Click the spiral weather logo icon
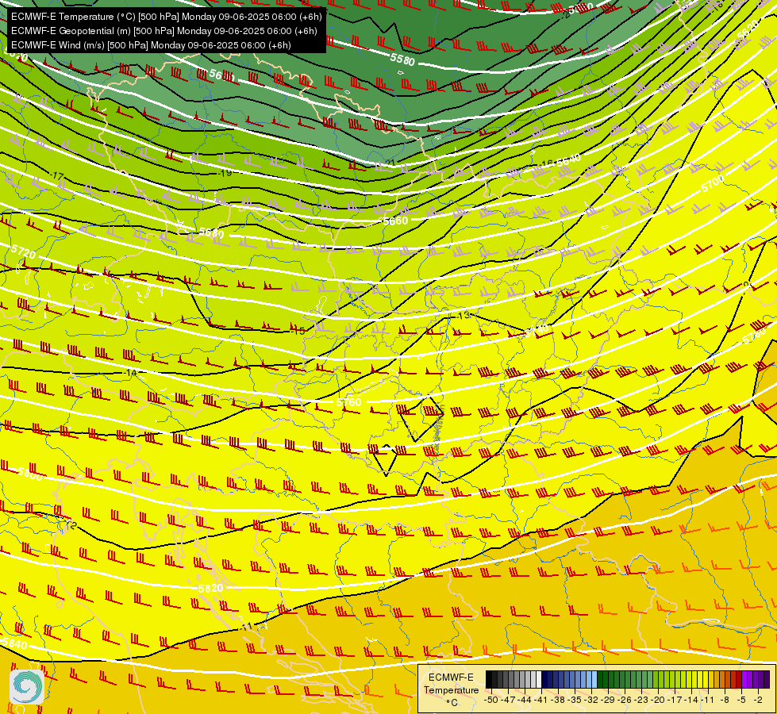Image resolution: width=777 pixels, height=714 pixels. (x=27, y=687)
